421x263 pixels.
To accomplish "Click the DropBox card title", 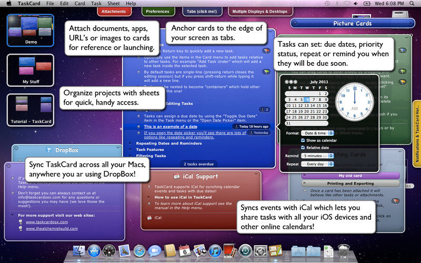I will click(x=67, y=150).
